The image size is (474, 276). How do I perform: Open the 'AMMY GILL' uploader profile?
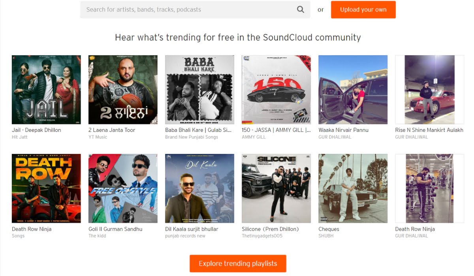tap(253, 137)
